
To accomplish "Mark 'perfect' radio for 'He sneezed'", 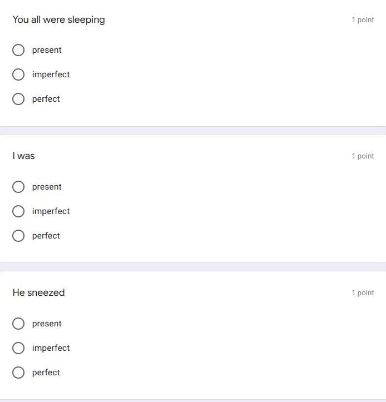I will (18, 373).
